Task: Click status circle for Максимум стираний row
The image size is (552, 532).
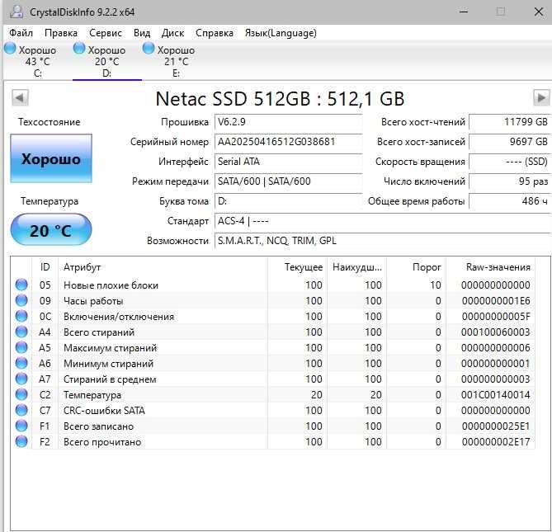Action: [x=21, y=347]
